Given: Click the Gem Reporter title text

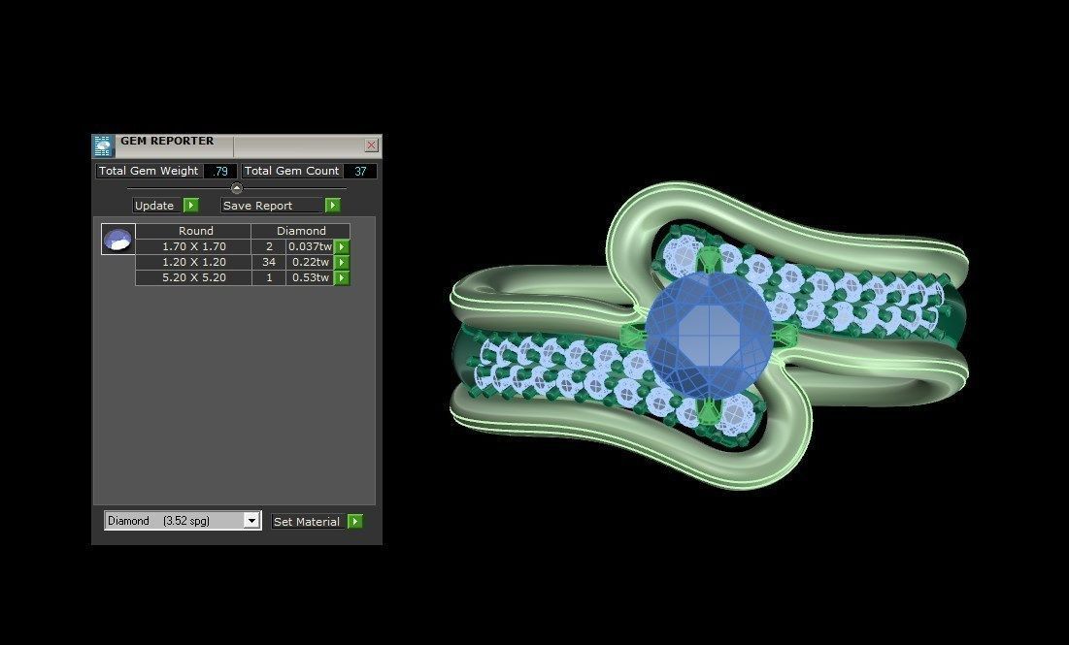Looking at the screenshot, I should [x=167, y=141].
